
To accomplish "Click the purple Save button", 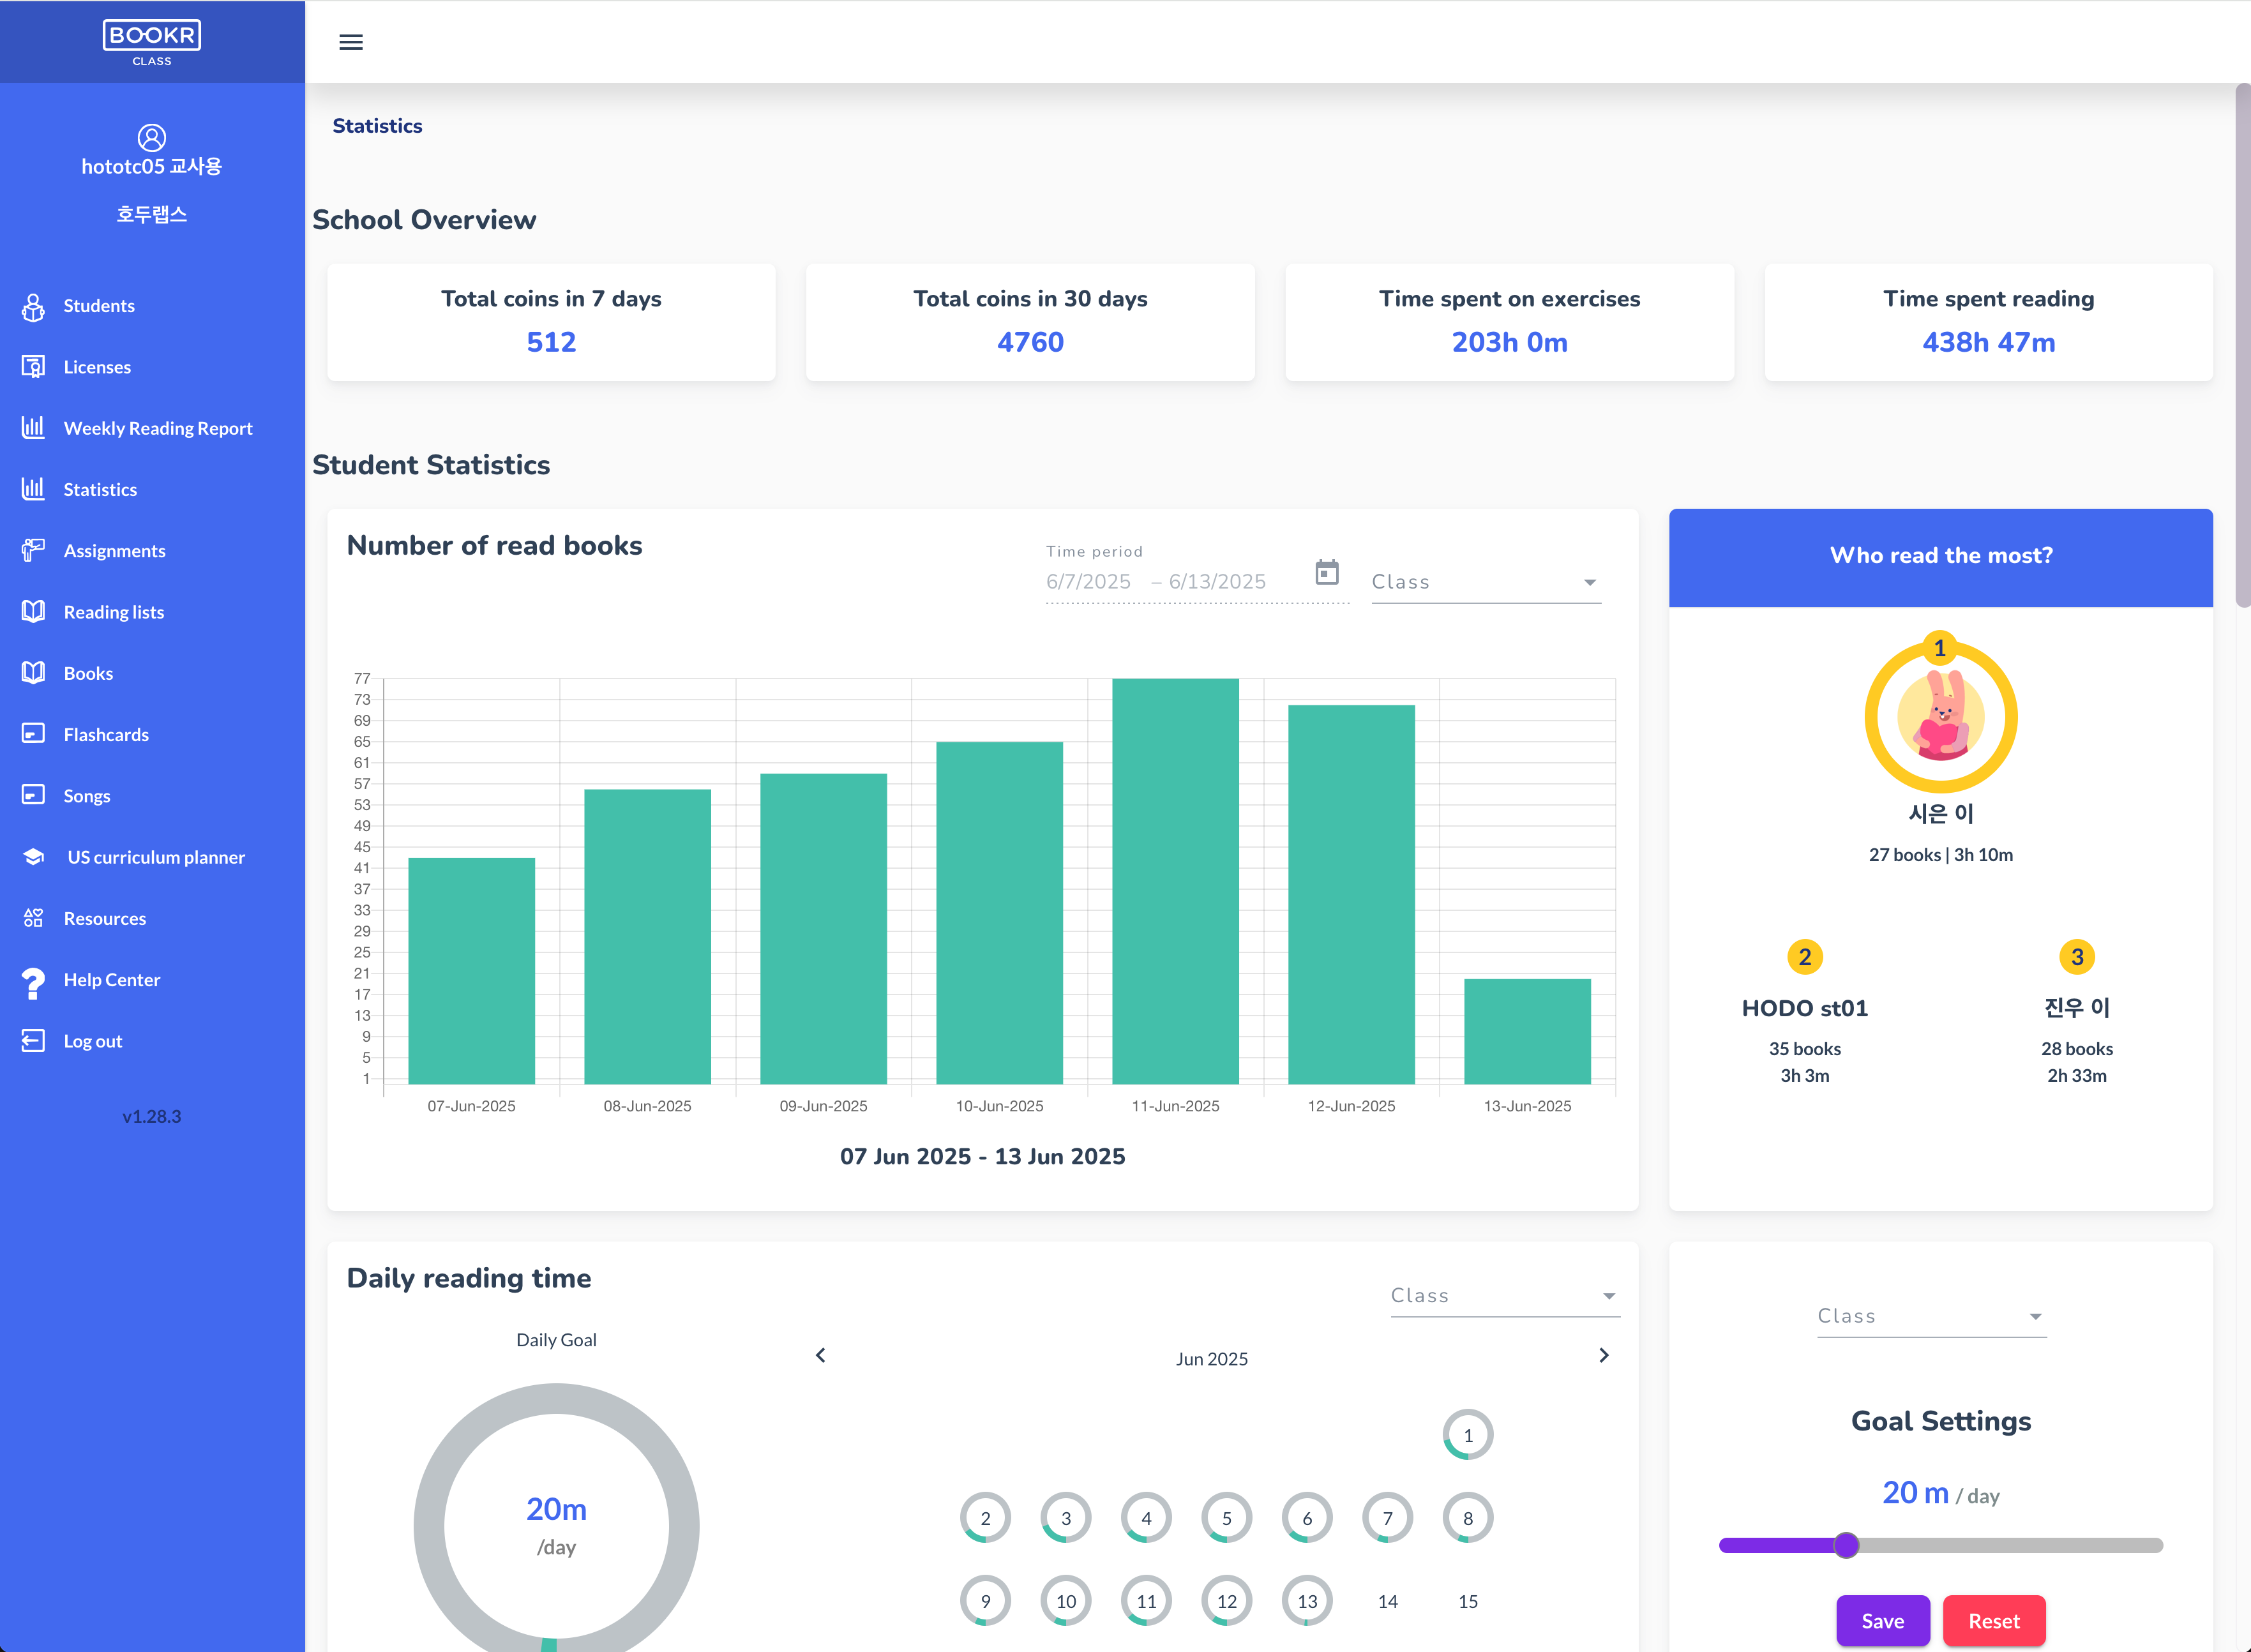I will (1882, 1620).
